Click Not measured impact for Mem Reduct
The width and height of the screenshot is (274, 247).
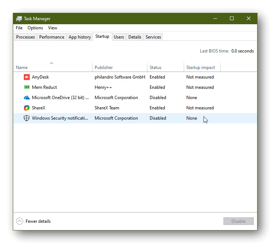(x=200, y=87)
